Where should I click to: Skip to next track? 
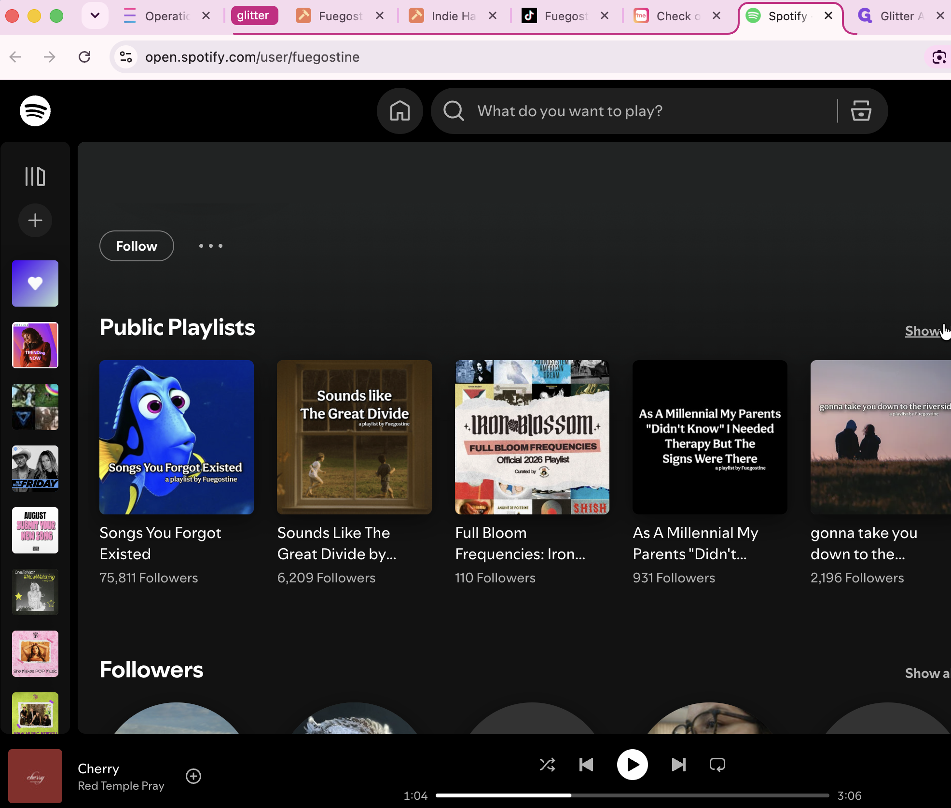pos(678,765)
